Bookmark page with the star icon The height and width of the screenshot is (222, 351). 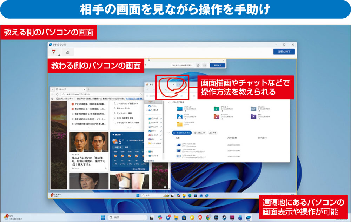[141, 95]
